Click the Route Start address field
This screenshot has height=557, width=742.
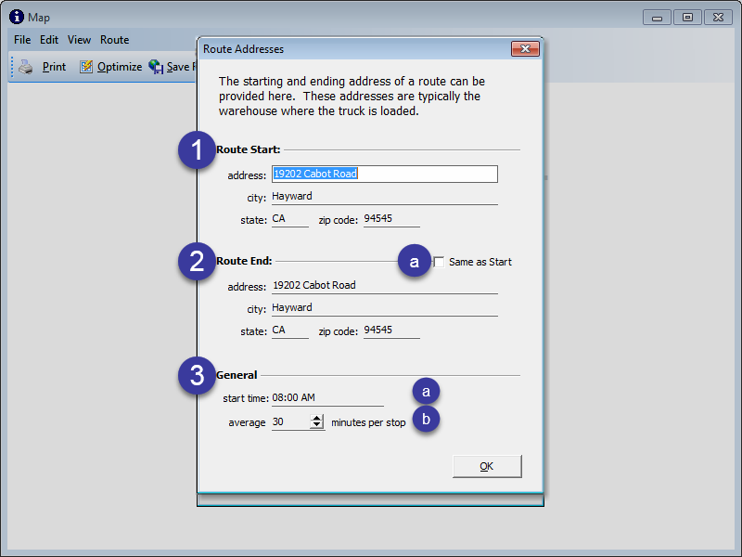(x=385, y=174)
